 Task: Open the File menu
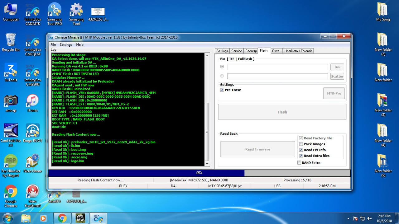[x=53, y=44]
